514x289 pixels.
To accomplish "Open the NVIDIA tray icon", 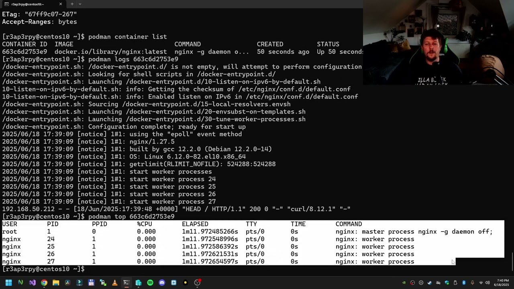I will 404,283.
